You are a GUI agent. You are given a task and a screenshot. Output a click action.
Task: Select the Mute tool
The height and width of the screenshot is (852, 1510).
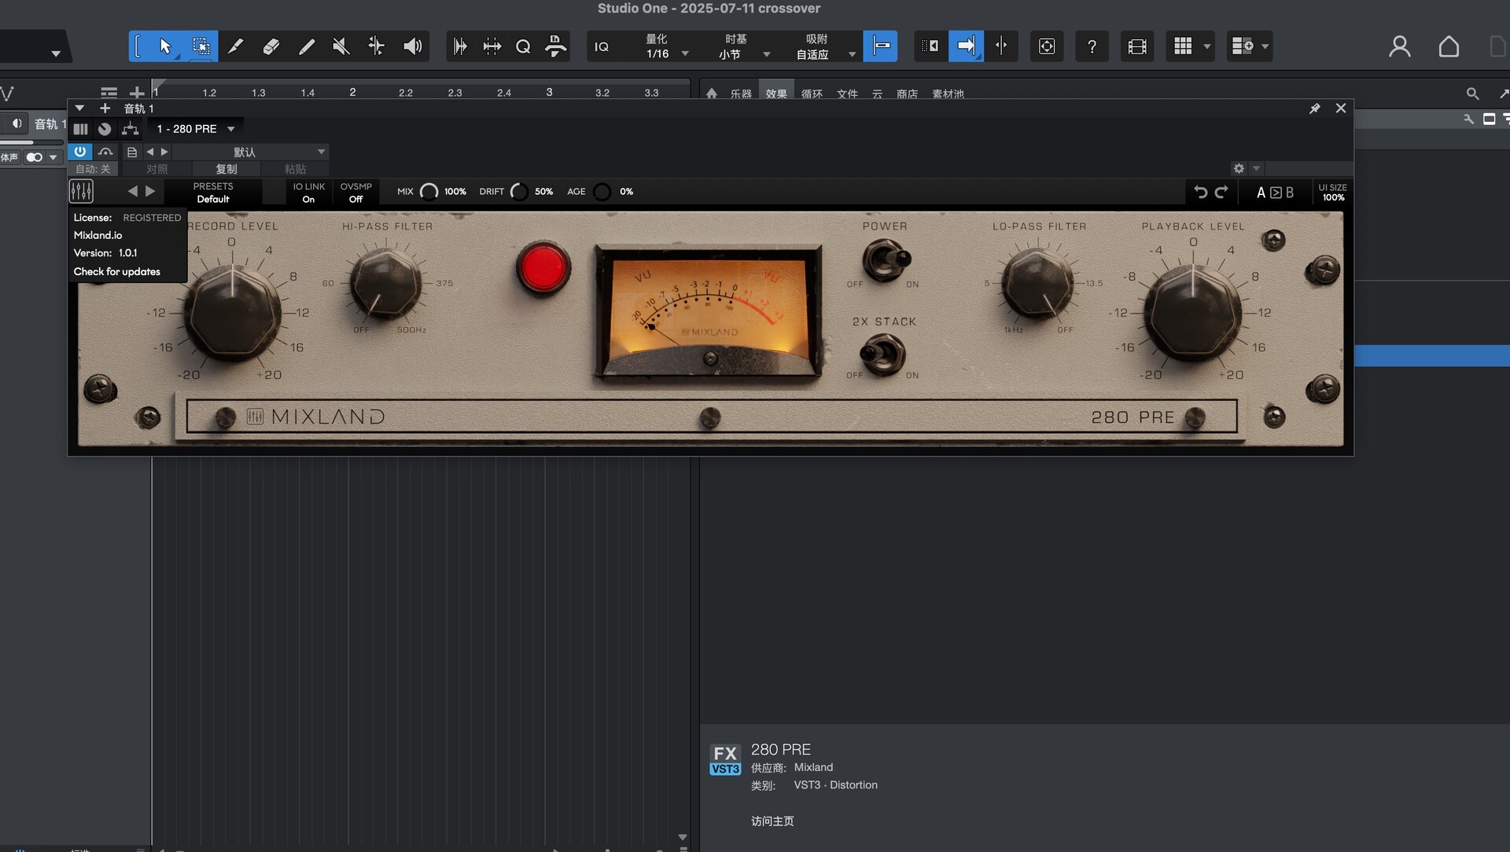click(341, 46)
